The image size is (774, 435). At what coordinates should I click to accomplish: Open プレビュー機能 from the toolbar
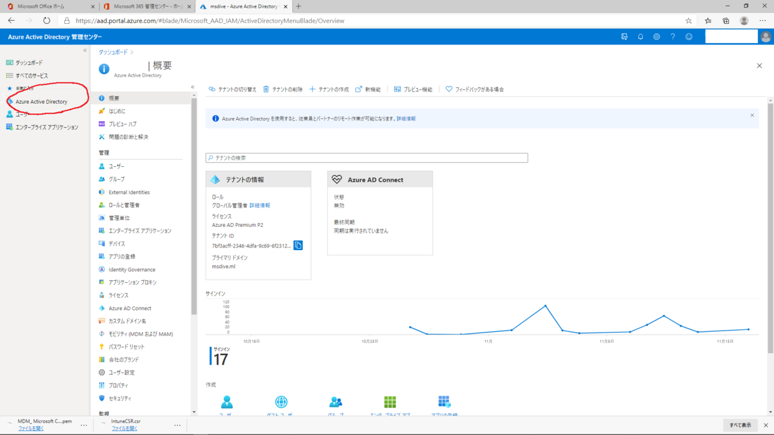pos(413,90)
